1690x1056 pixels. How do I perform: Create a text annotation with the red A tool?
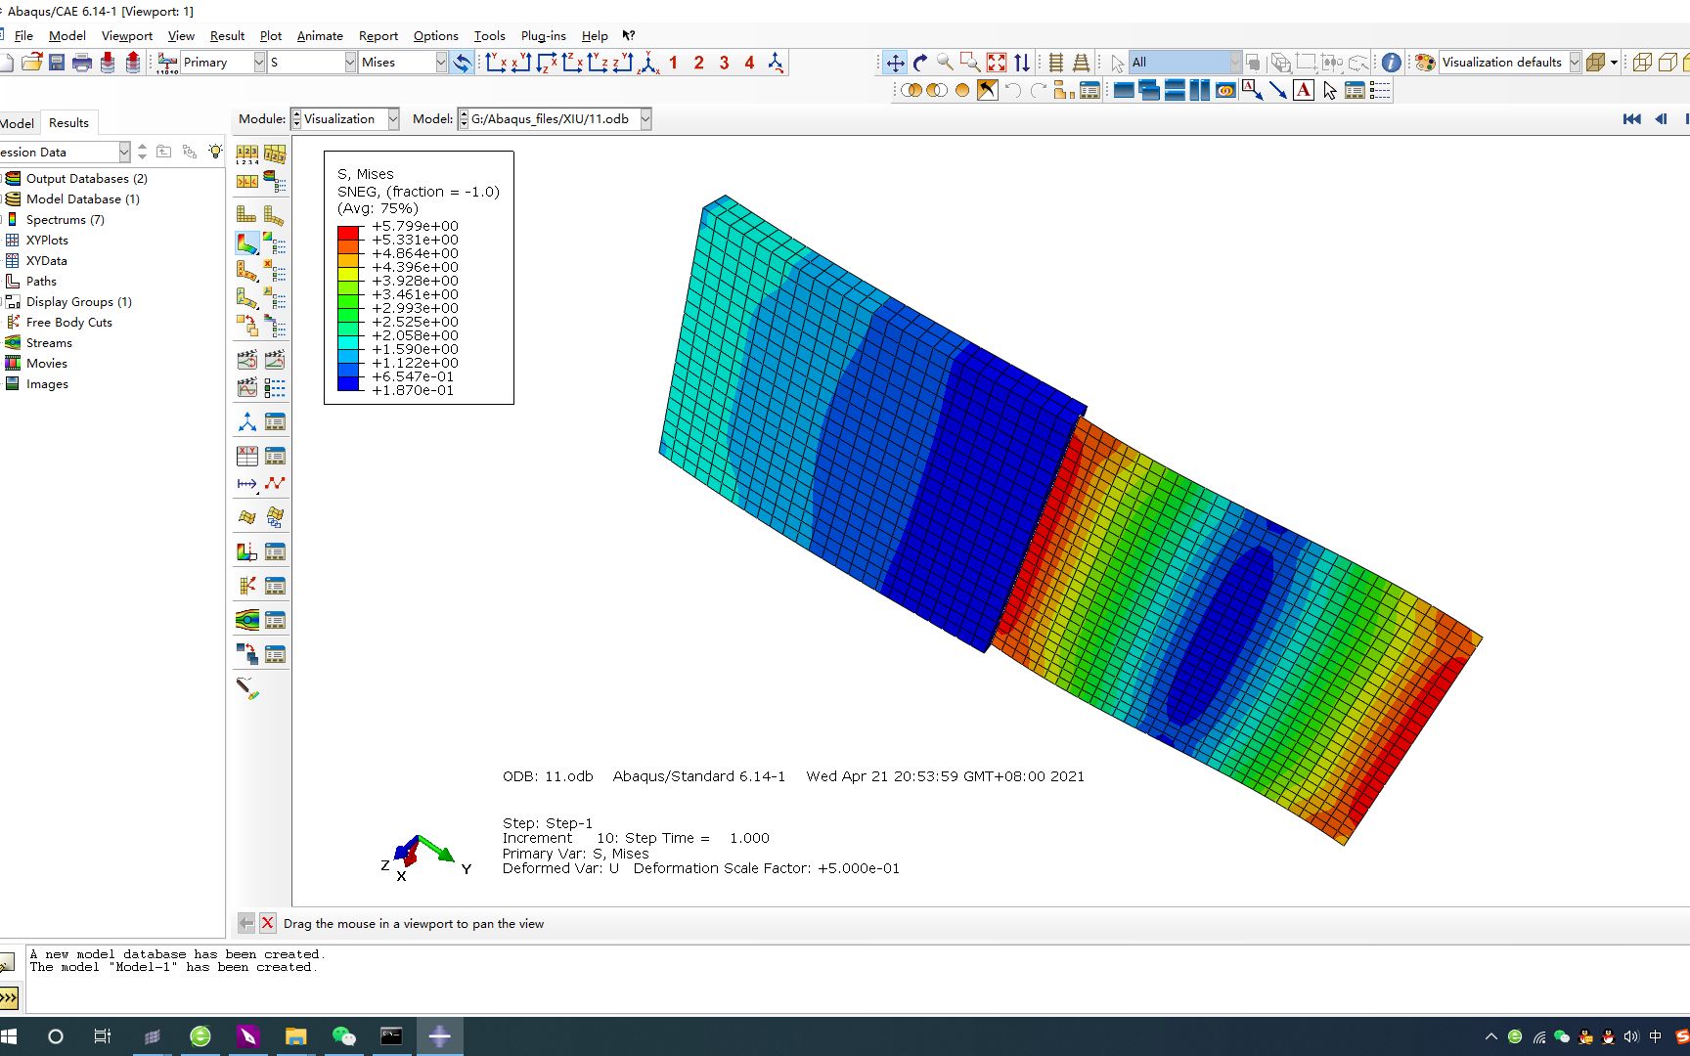(1304, 90)
